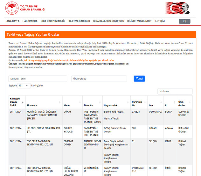Select Daha Düşük Kaliteli Zeytinyağı nonconformity cell

tap(116, 151)
